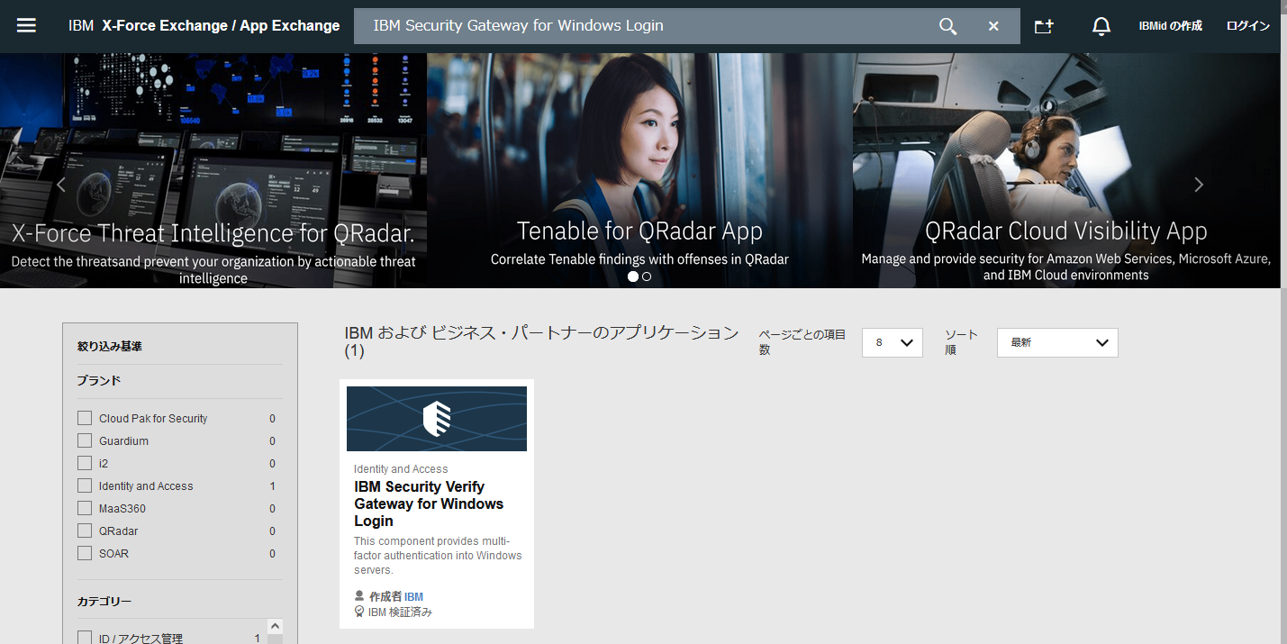
Task: Click the IBM 検証済み text on card
Action: click(400, 612)
